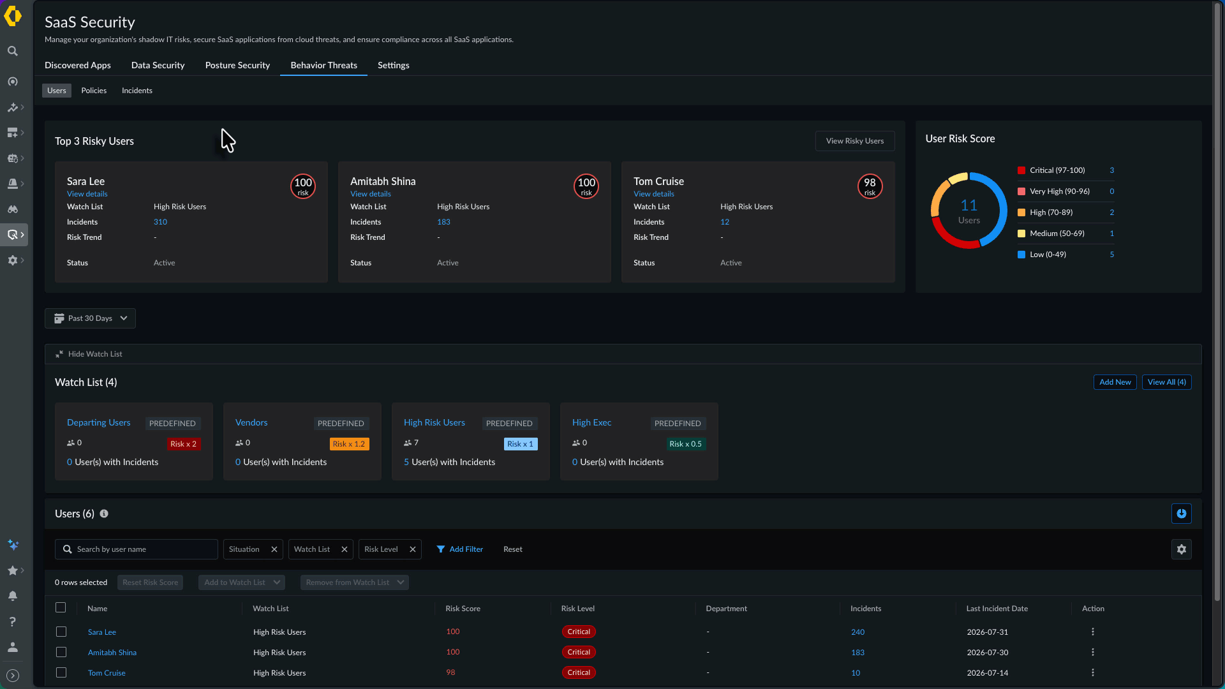Viewport: 1225px width, 689px height.
Task: Open the user profile icon in sidebar
Action: click(x=13, y=647)
